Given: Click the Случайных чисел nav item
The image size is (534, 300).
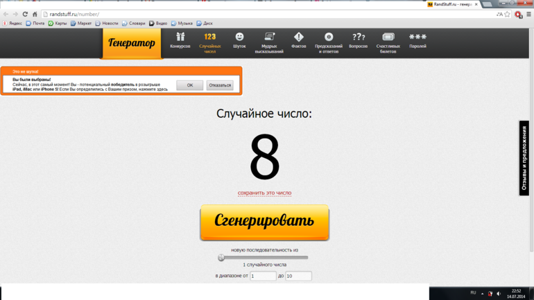Looking at the screenshot, I should coord(209,42).
